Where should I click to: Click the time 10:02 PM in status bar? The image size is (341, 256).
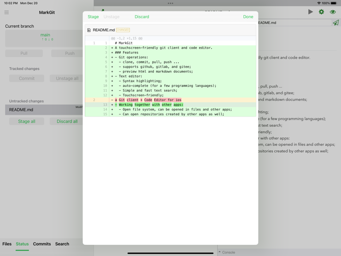tap(11, 3)
